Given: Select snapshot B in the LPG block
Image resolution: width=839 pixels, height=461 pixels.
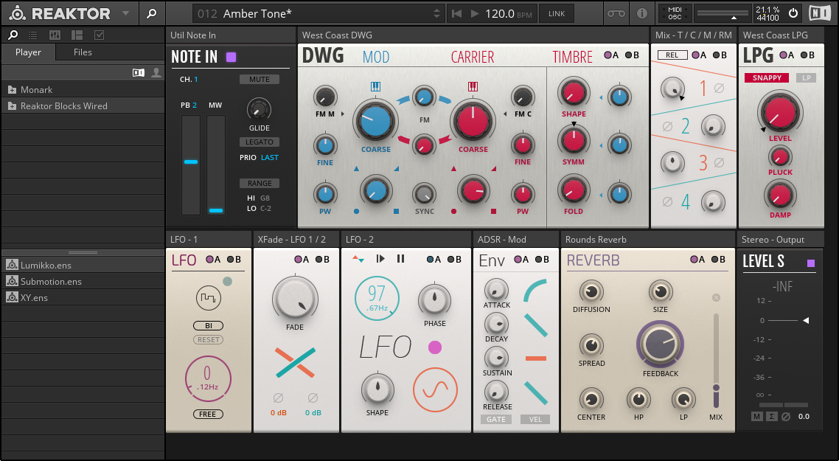Looking at the screenshot, I should click(x=807, y=55).
